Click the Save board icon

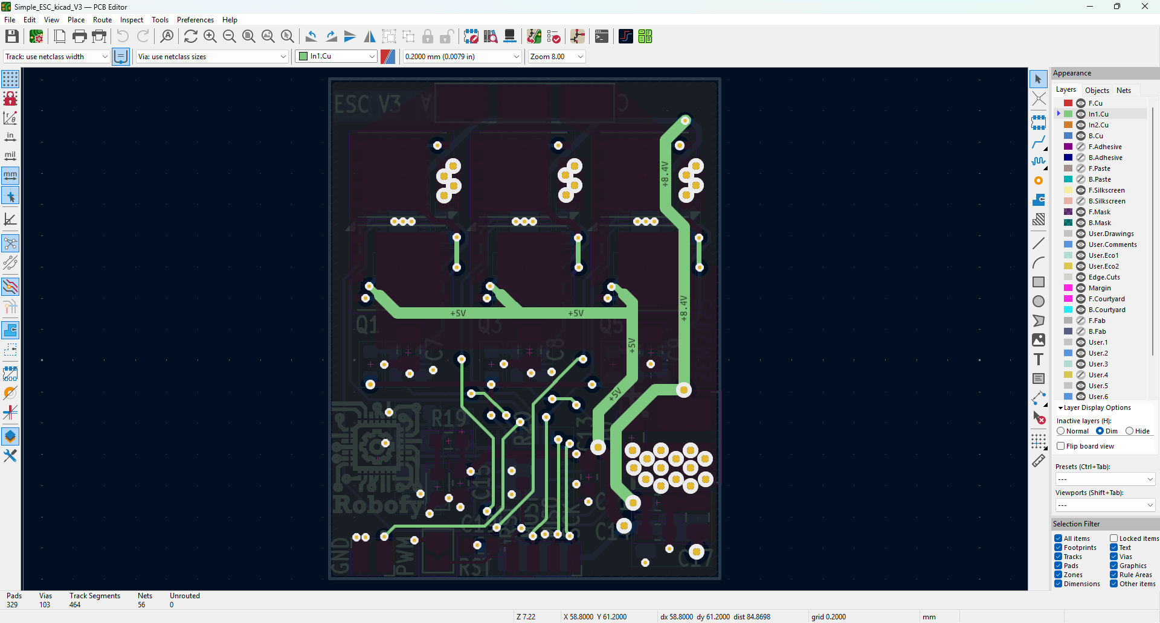(11, 37)
